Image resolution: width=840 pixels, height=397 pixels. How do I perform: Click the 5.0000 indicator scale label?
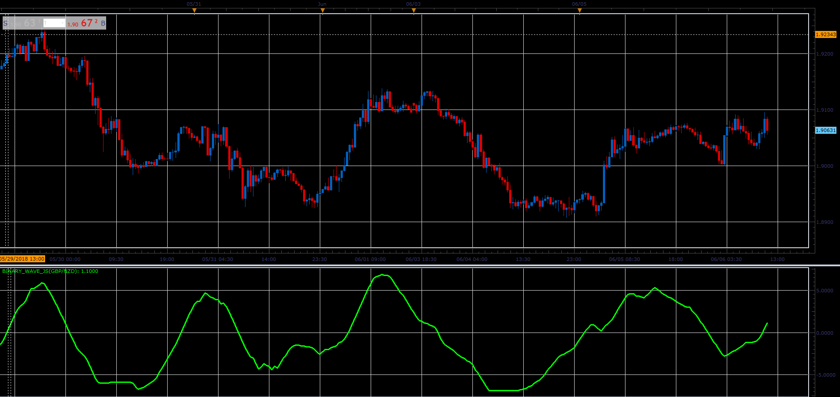click(x=825, y=291)
